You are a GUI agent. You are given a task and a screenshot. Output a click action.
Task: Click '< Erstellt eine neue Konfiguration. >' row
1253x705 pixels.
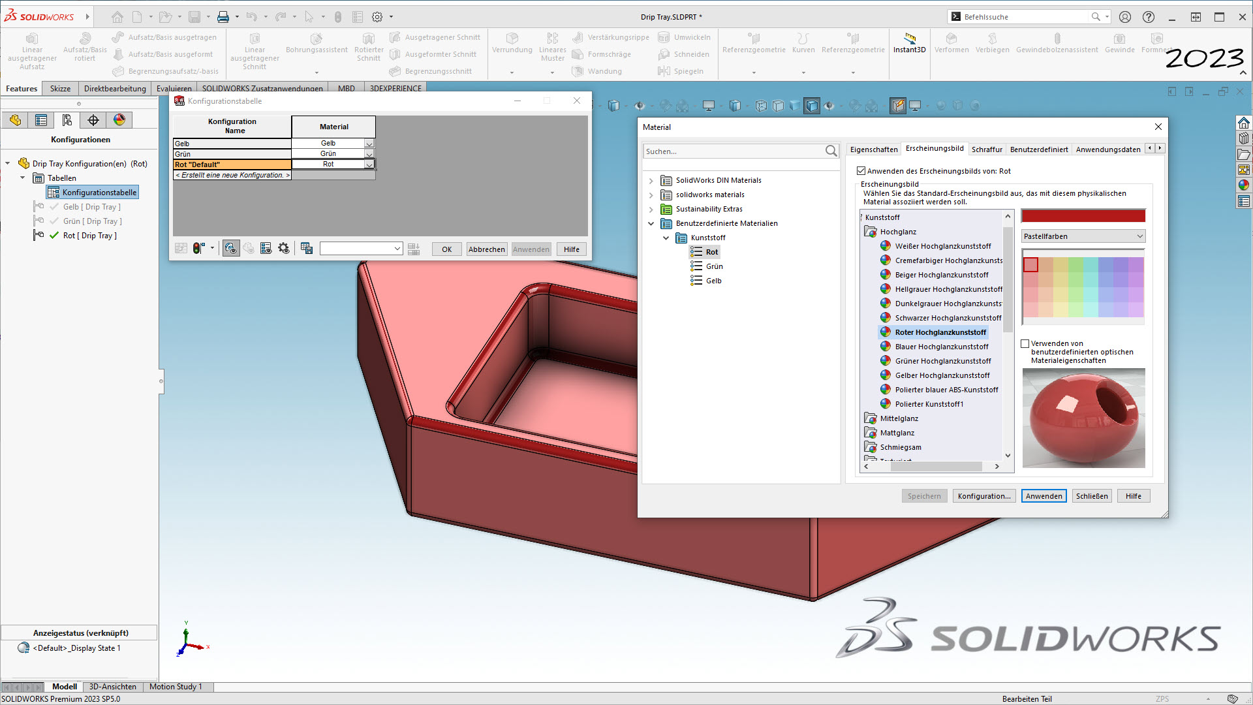pyautogui.click(x=232, y=175)
